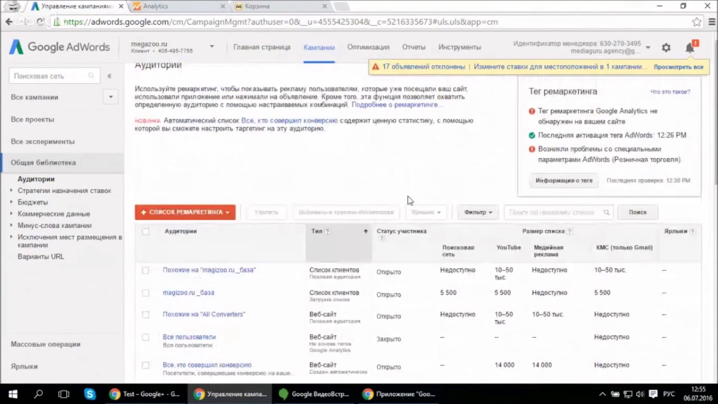Click the Что это такое? link
718x404 pixels.
670,92
